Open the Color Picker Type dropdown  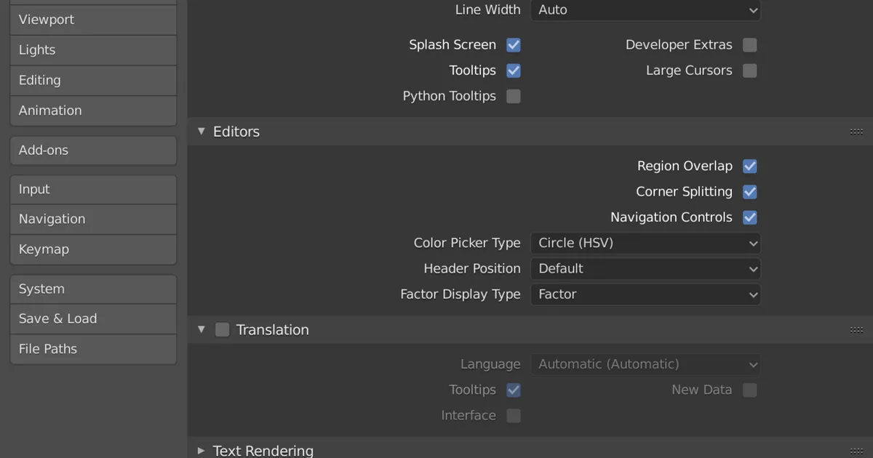pos(645,243)
